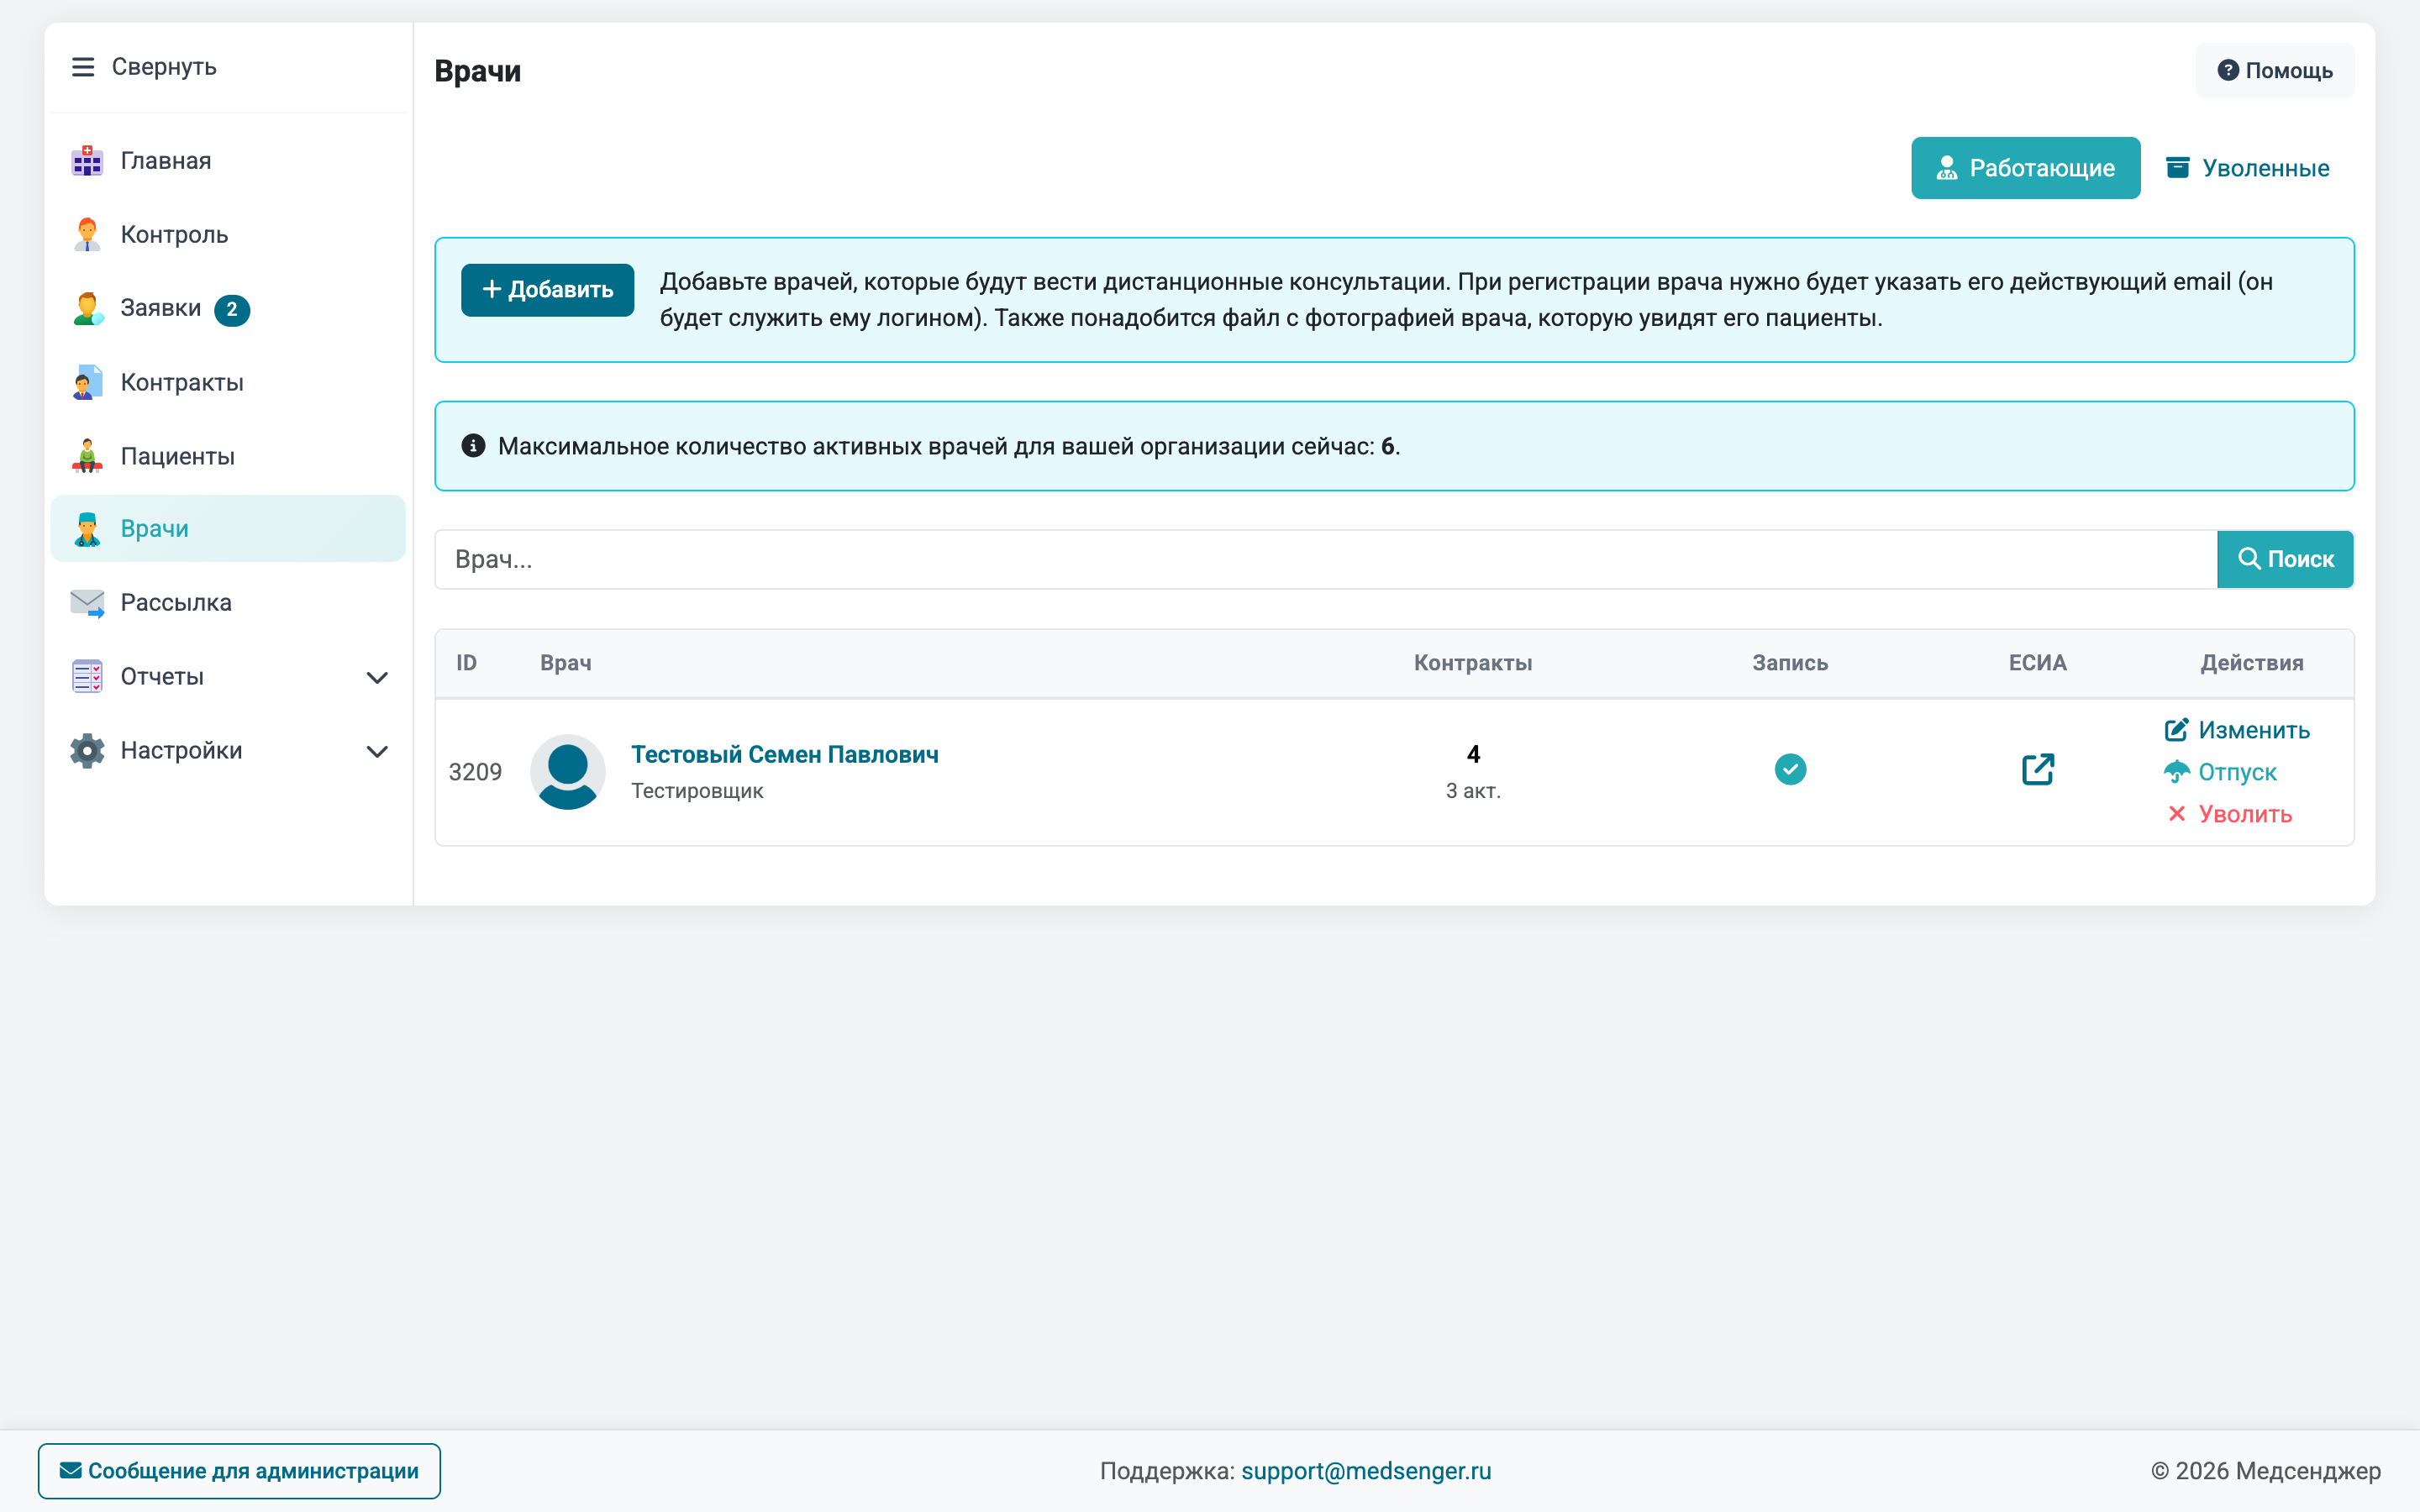The image size is (2420, 1512).
Task: Click the Настройки gear icon
Action: (87, 750)
